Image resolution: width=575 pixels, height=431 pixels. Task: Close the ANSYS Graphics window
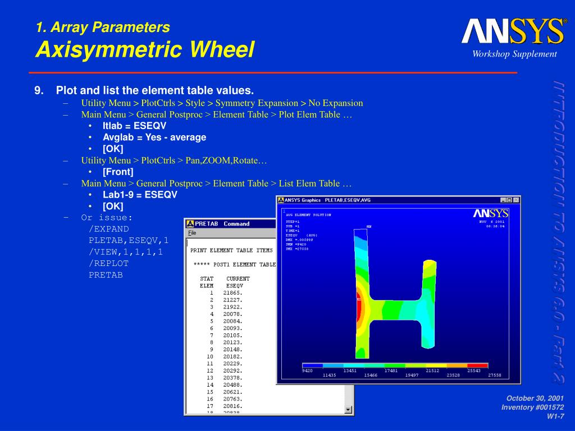point(516,200)
